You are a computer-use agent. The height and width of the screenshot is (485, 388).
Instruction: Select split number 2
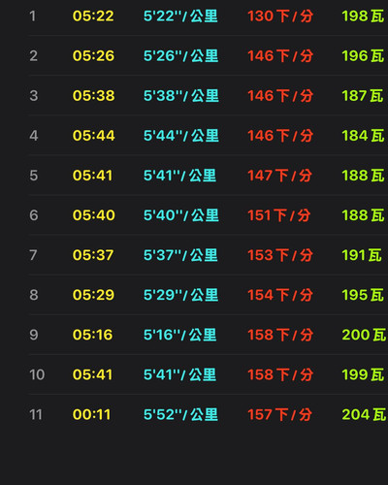[x=33, y=56]
